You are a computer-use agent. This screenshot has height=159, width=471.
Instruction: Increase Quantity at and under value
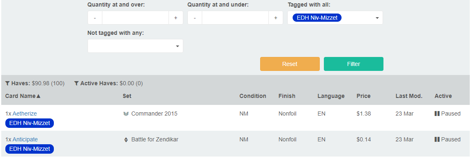click(275, 18)
